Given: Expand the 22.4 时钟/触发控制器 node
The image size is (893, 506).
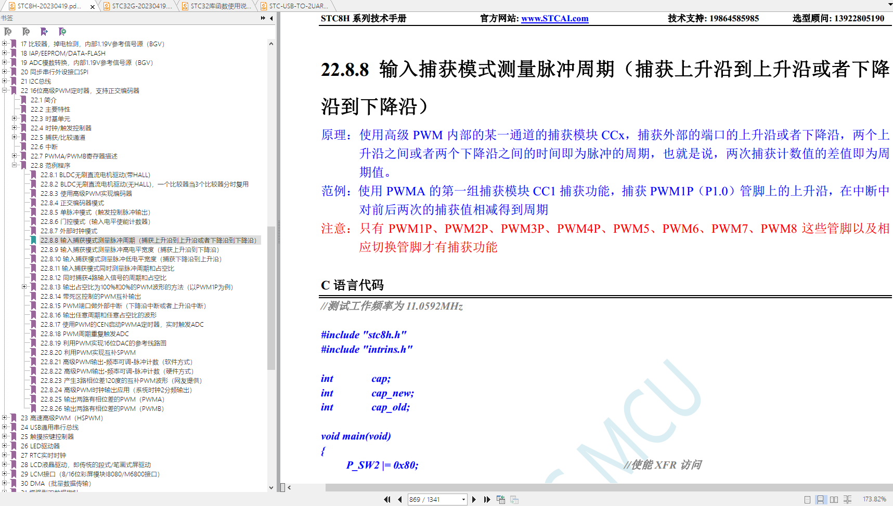Looking at the screenshot, I should pyautogui.click(x=15, y=128).
